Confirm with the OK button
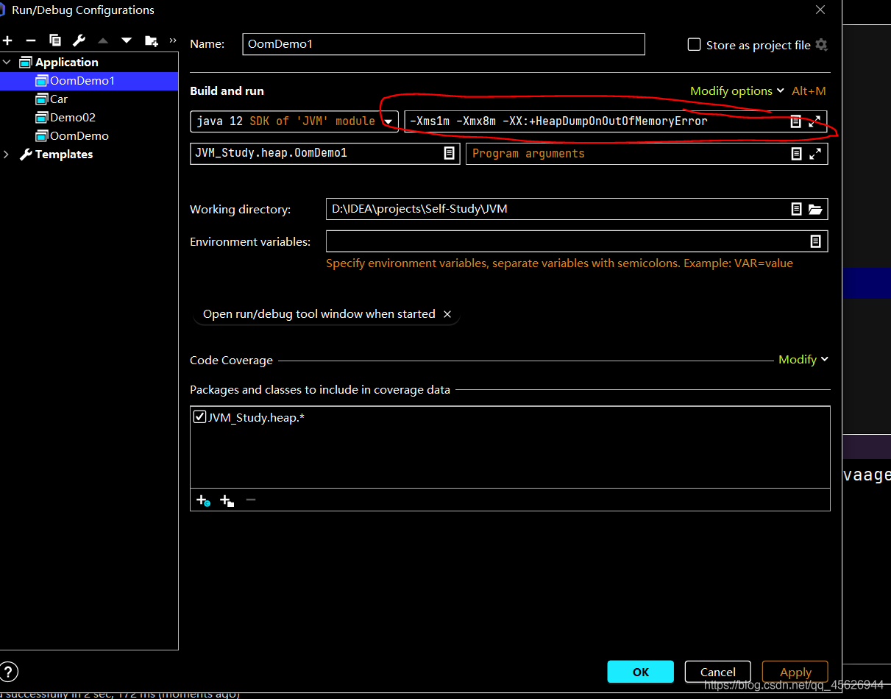The height and width of the screenshot is (699, 891). pyautogui.click(x=641, y=672)
